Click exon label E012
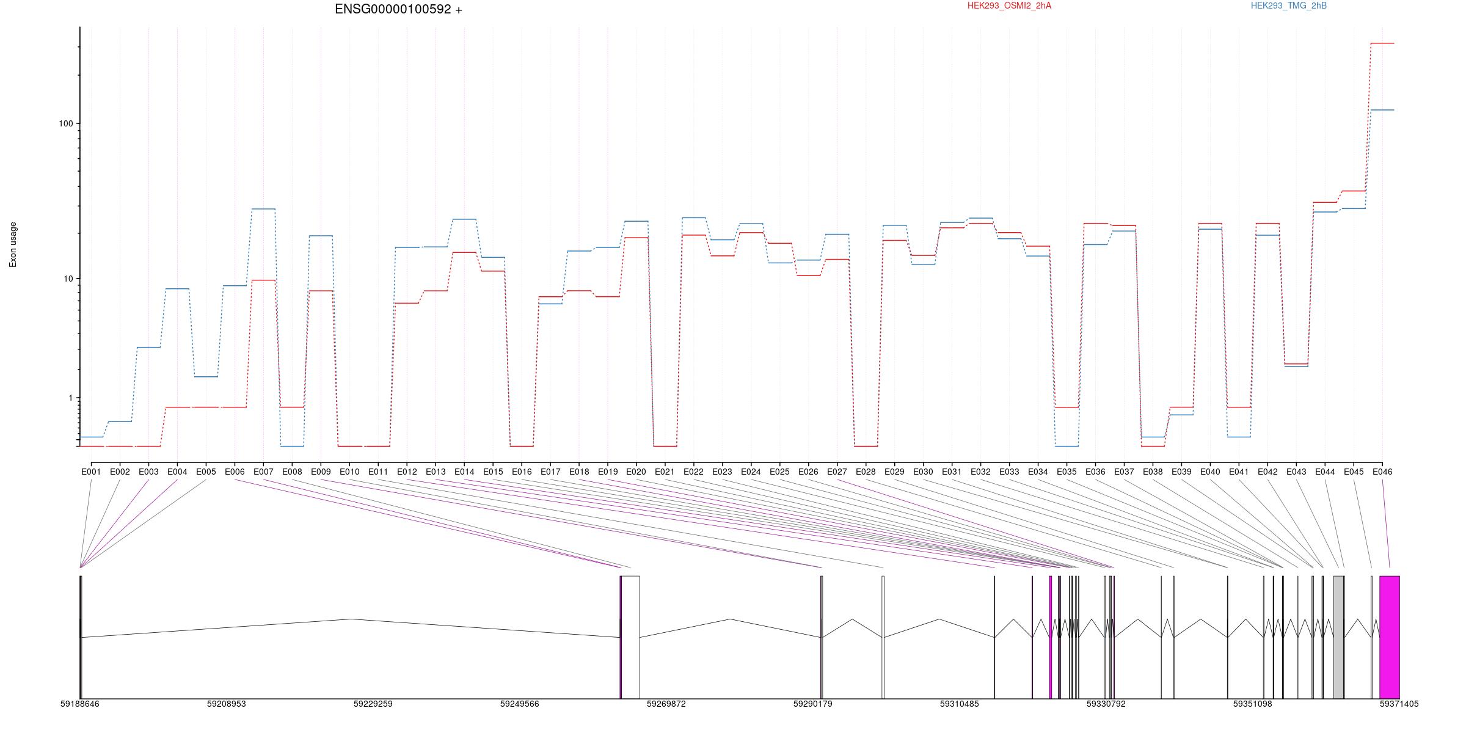The image size is (1466, 733). (x=407, y=472)
